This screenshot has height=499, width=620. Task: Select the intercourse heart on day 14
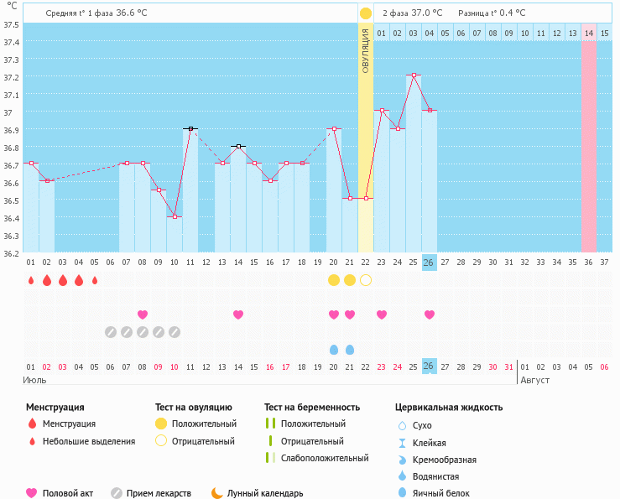tap(238, 314)
